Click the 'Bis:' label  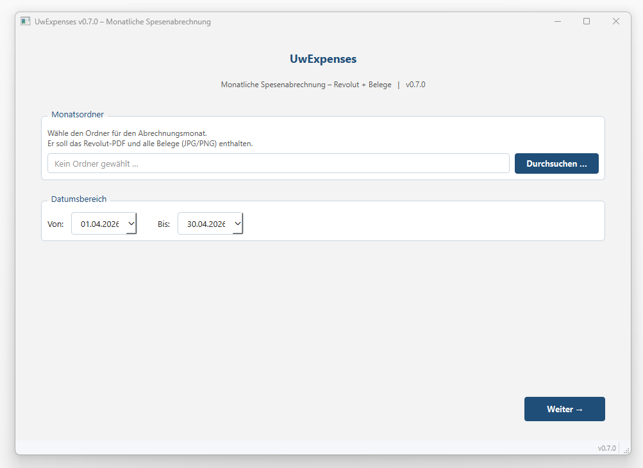(163, 224)
